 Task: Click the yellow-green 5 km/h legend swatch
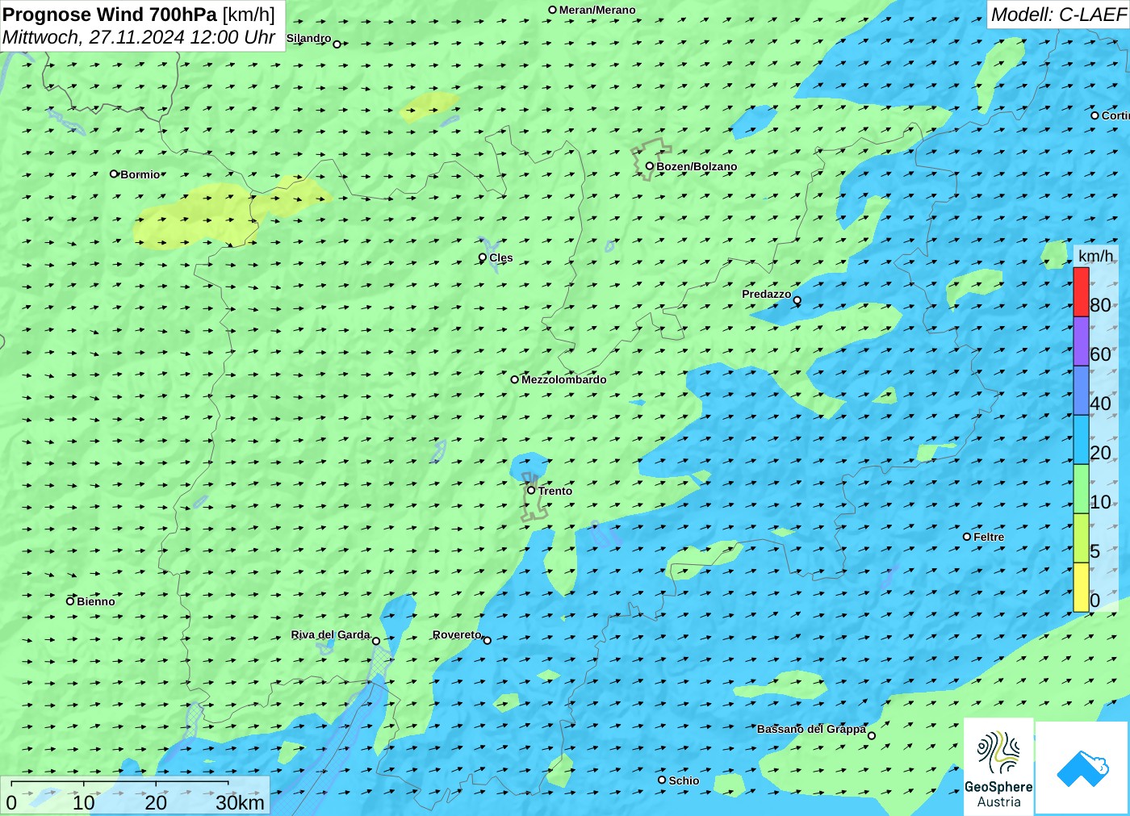(1081, 538)
